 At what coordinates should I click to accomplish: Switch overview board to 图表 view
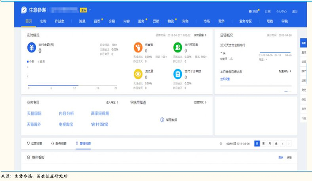coord(280,157)
